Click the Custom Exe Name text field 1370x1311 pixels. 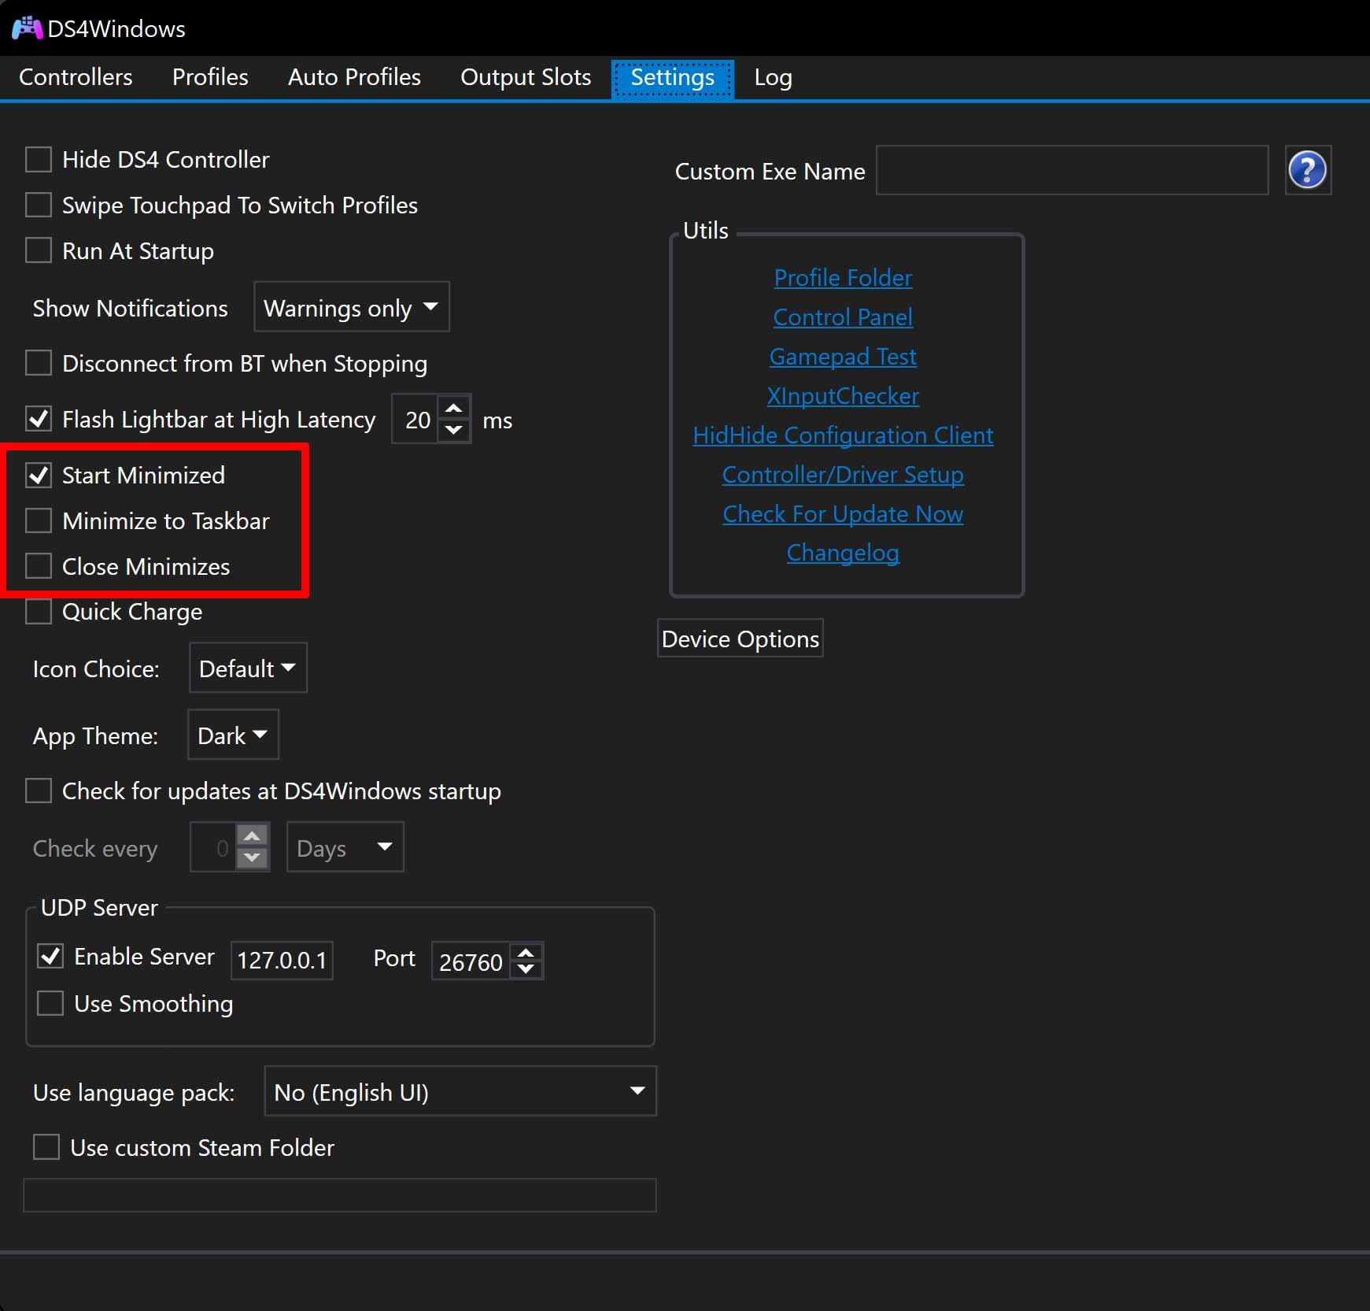pyautogui.click(x=1072, y=170)
